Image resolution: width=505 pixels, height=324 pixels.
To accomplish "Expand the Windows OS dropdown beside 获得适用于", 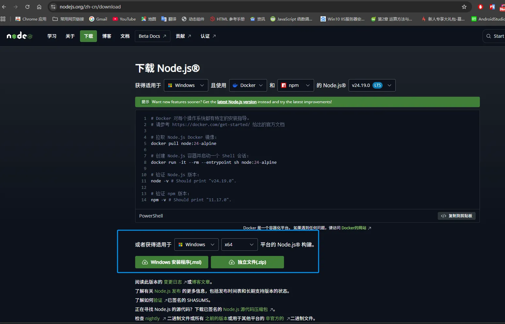I will (x=186, y=85).
